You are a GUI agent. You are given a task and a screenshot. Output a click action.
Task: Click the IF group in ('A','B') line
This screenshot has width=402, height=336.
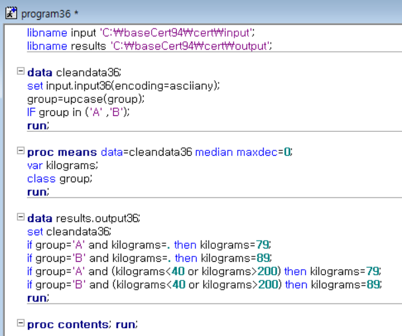click(x=78, y=113)
